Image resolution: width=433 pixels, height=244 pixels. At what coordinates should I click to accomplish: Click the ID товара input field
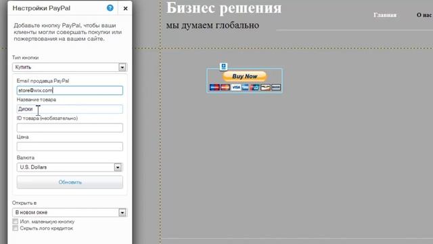tap(70, 128)
